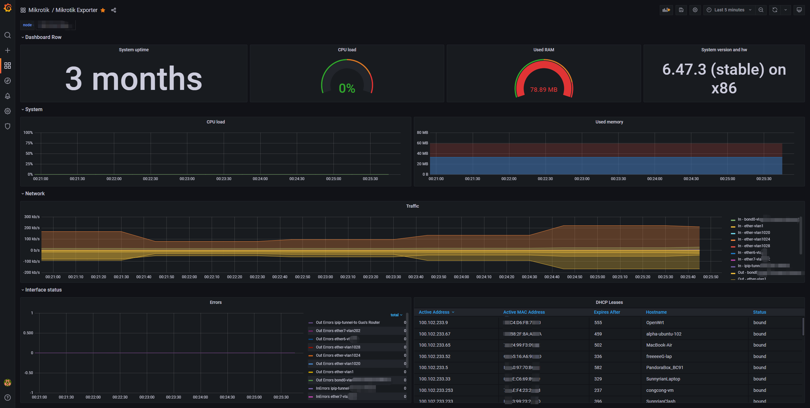810x408 pixels.
Task: Toggle the Out Errors ether-vlan1020 series
Action: click(x=338, y=364)
